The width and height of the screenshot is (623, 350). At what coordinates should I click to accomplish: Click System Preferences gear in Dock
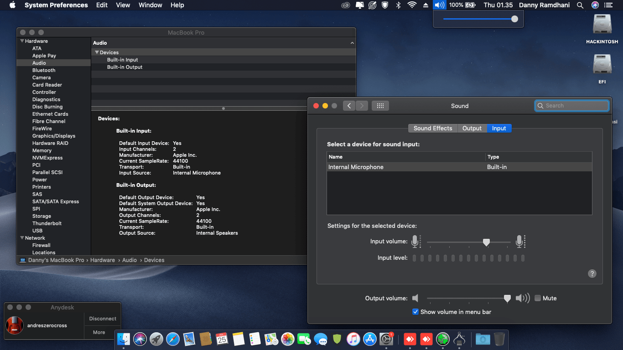point(386,339)
